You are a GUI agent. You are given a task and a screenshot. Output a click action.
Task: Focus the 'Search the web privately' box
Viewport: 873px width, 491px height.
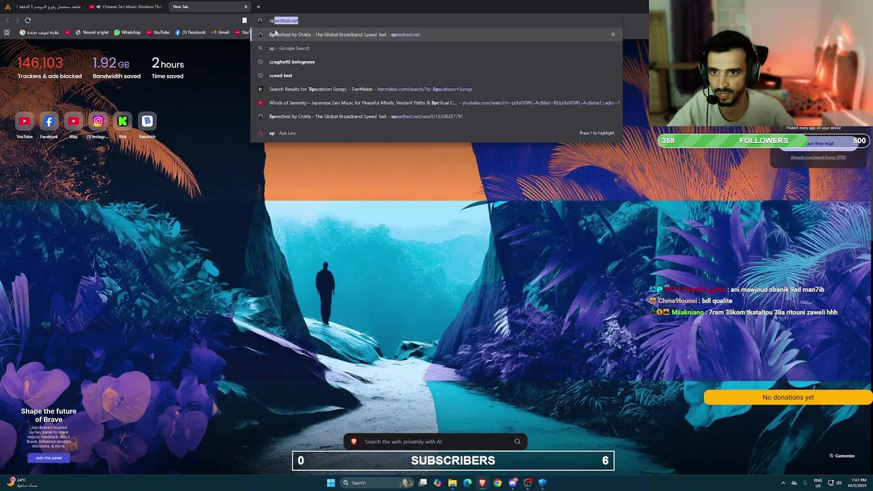(436, 442)
